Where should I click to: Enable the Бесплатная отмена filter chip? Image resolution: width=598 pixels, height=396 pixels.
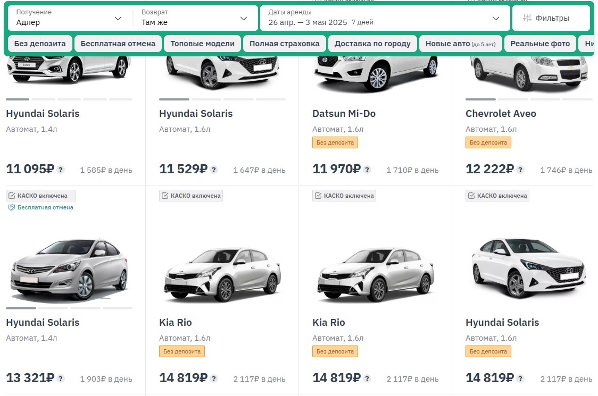point(118,44)
